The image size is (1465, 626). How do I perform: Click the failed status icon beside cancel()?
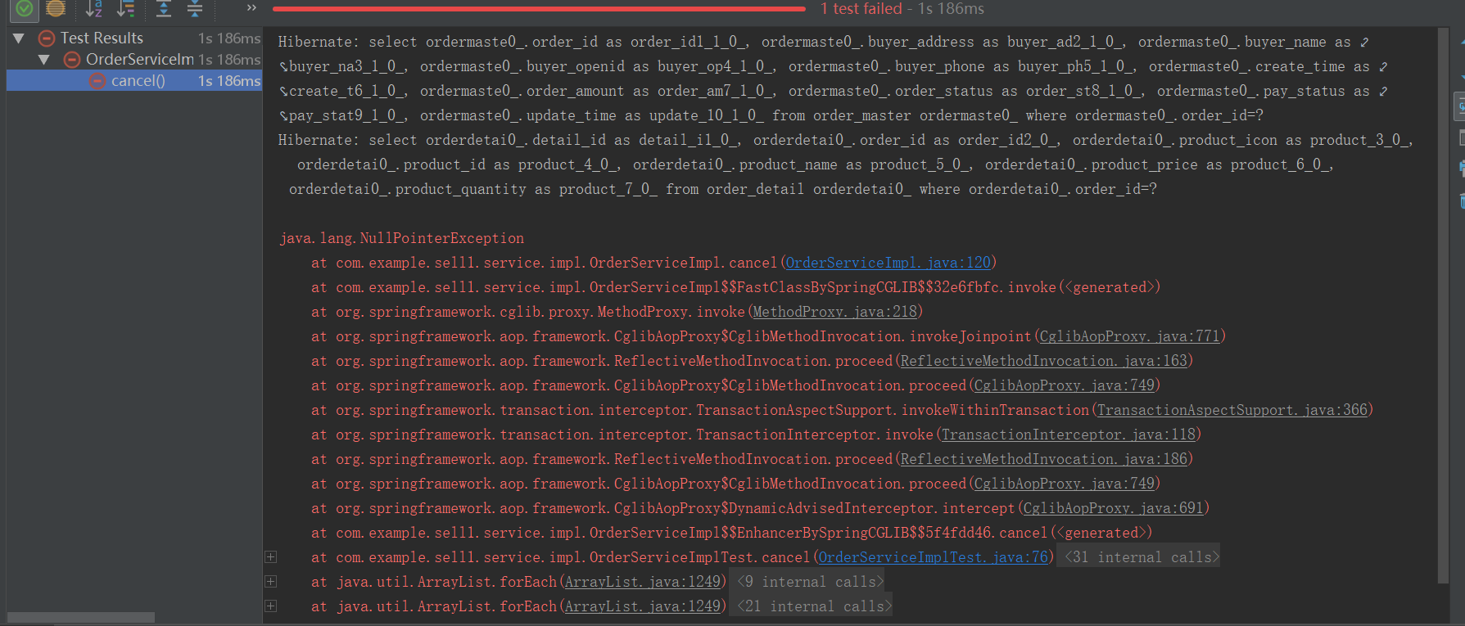tap(97, 81)
